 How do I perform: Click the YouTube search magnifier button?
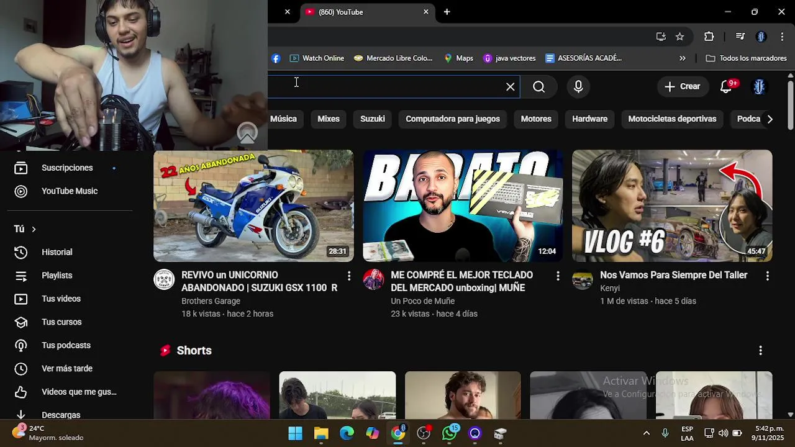coord(538,87)
